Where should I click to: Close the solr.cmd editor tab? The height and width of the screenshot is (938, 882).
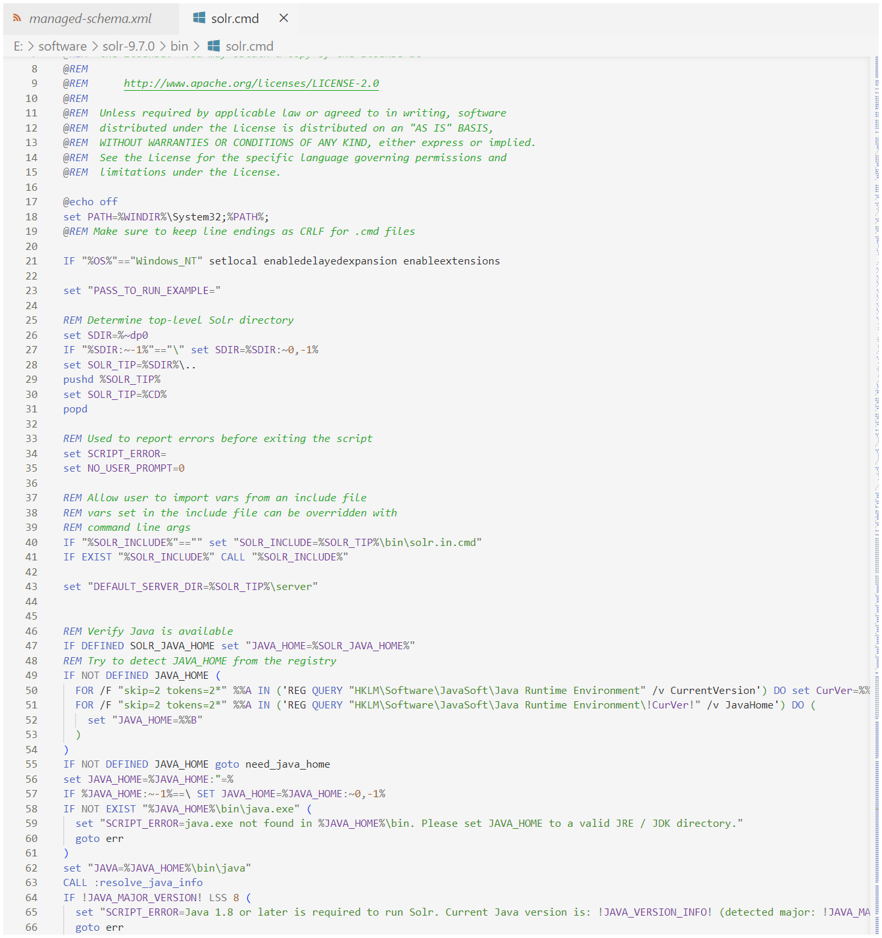click(x=283, y=18)
